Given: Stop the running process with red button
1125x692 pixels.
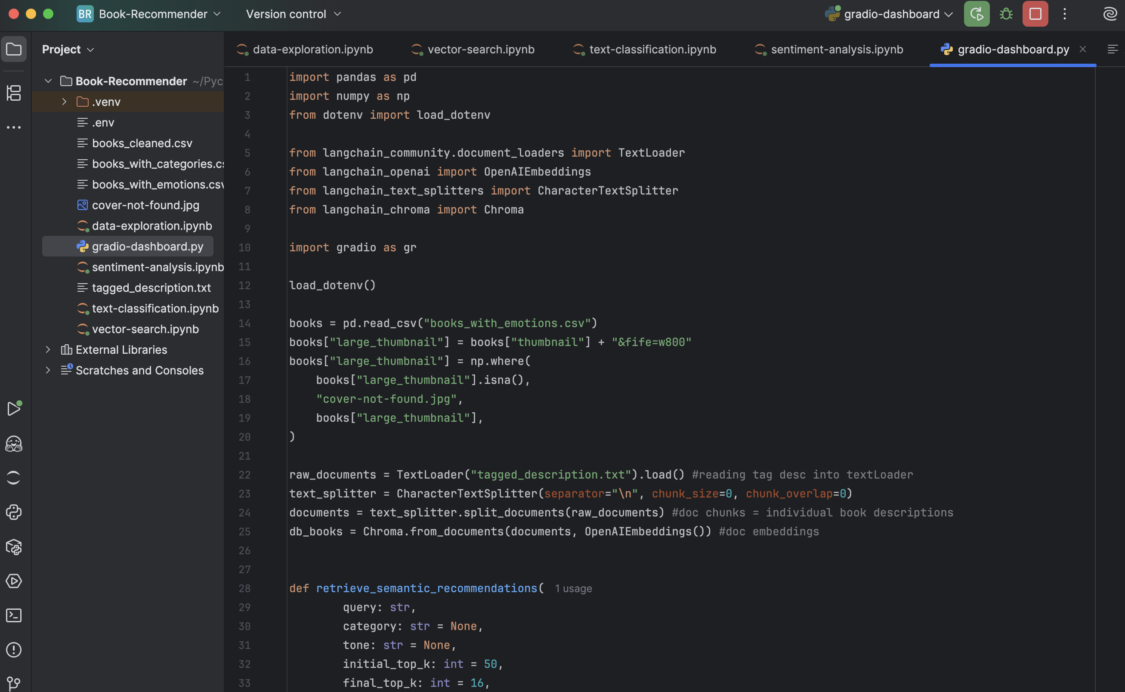Looking at the screenshot, I should [x=1035, y=14].
